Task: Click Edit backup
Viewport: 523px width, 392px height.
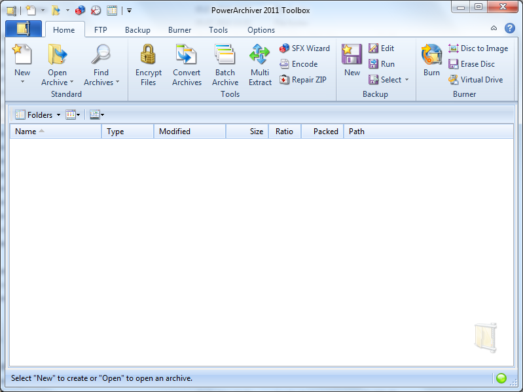Action: click(x=381, y=48)
